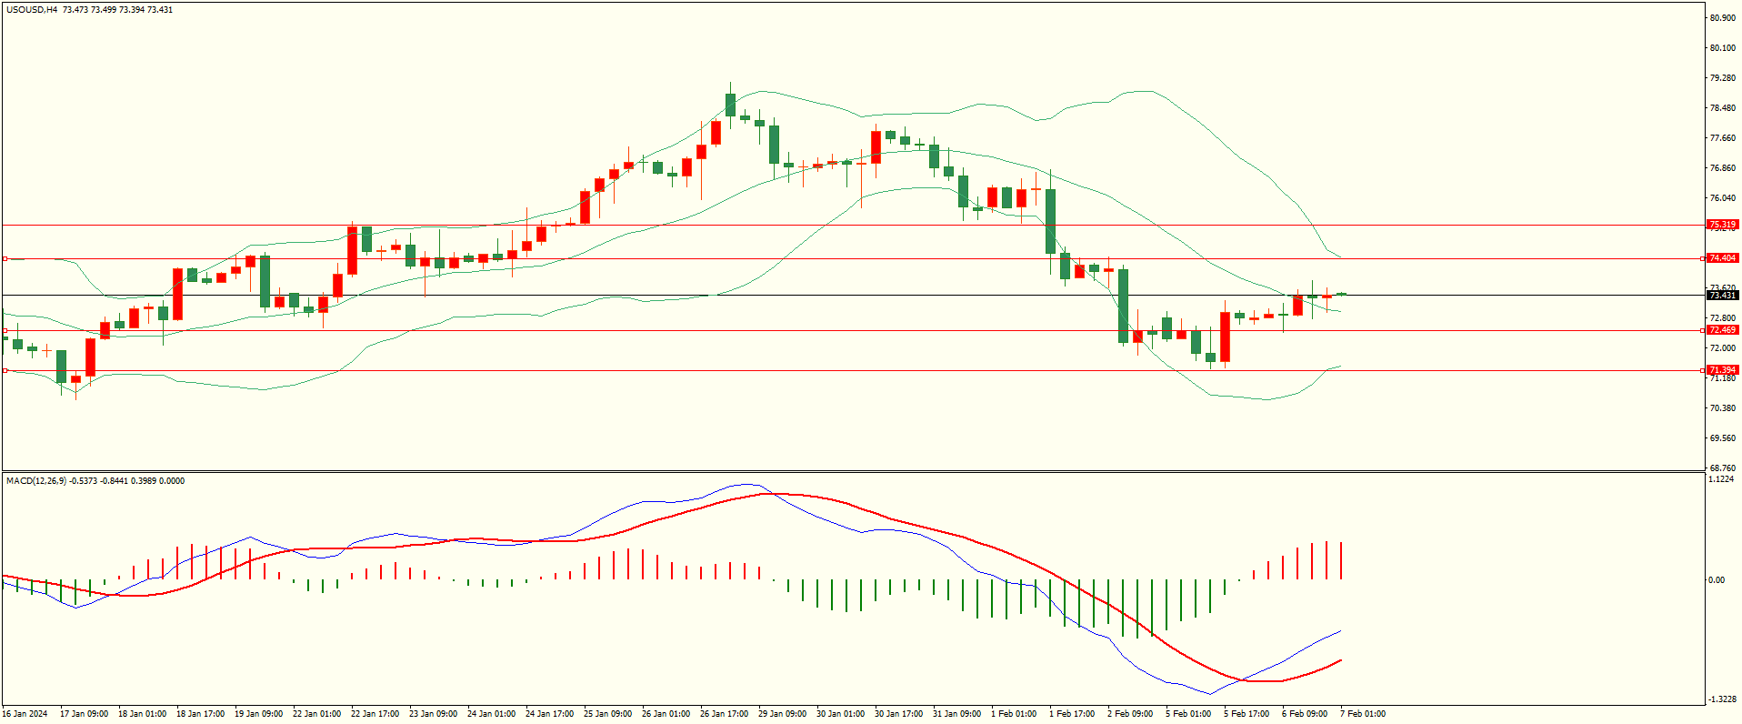Select the red 75.319 price level tag
The image size is (1742, 724).
[x=1722, y=225]
